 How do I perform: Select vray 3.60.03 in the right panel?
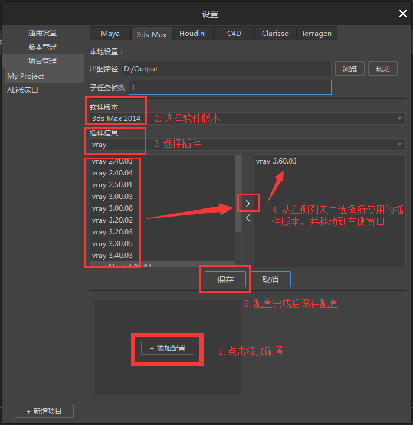(x=330, y=161)
